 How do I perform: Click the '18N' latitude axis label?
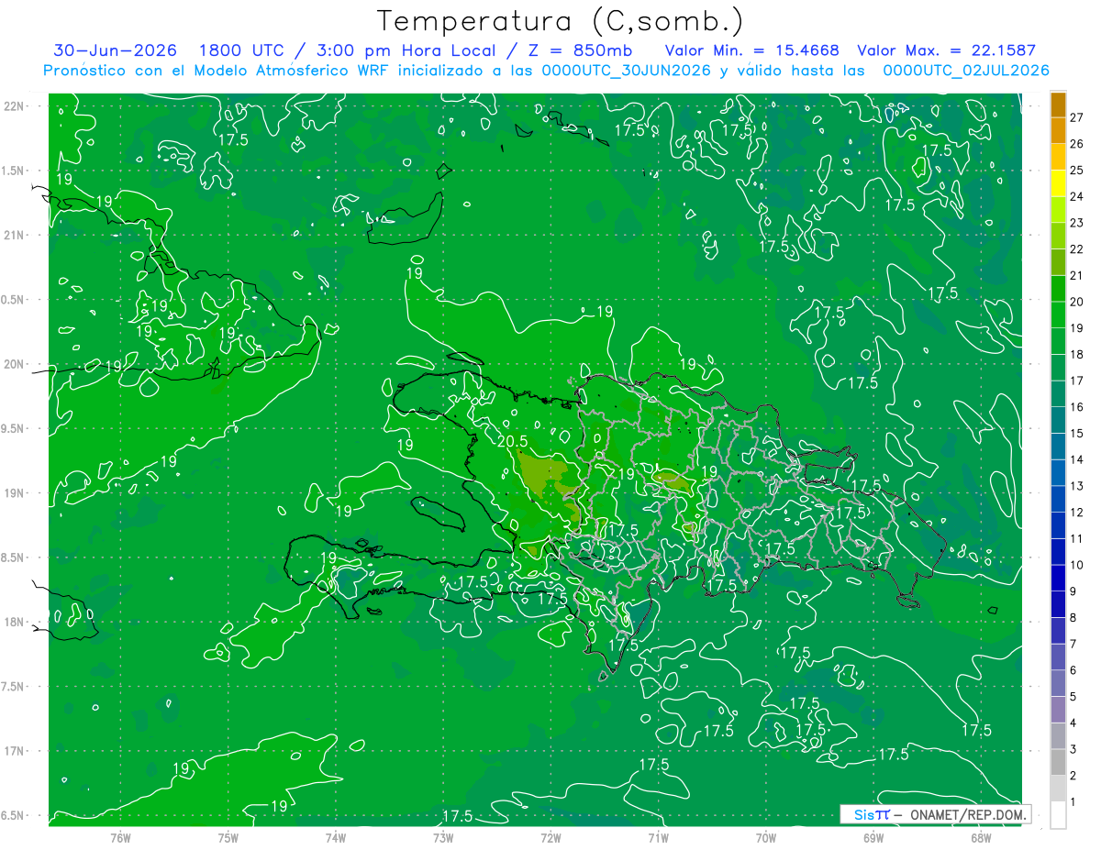14,623
